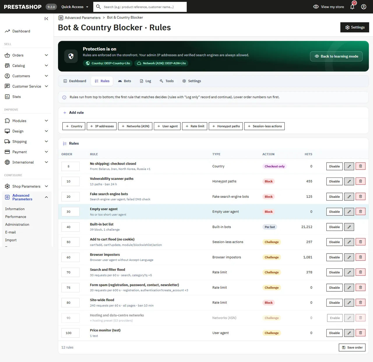Edit the Empty user agent rule
This screenshot has width=373, height=362.
pyautogui.click(x=349, y=212)
